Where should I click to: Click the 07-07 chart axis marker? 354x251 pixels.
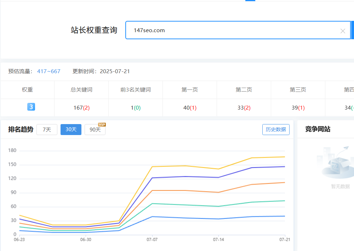[x=152, y=239]
